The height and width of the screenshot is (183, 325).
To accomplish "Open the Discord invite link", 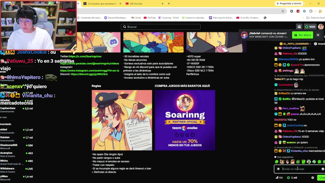I will (89, 74).
